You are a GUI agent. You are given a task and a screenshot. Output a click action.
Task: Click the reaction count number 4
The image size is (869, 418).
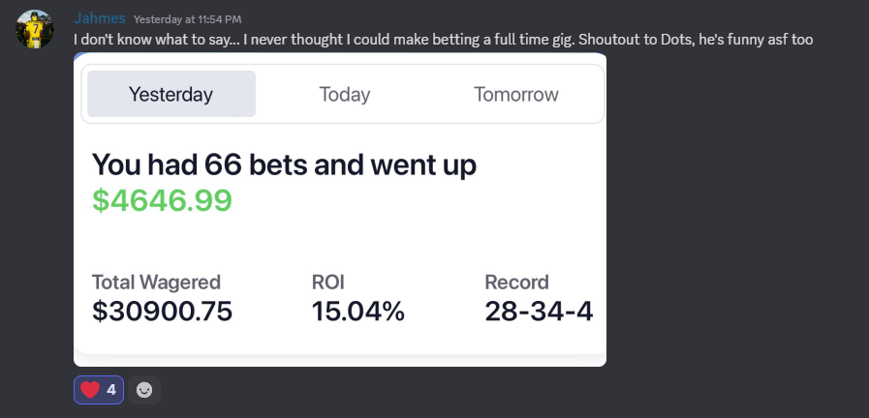pos(111,390)
